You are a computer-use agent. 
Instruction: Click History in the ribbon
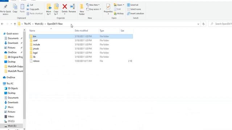point(119,13)
